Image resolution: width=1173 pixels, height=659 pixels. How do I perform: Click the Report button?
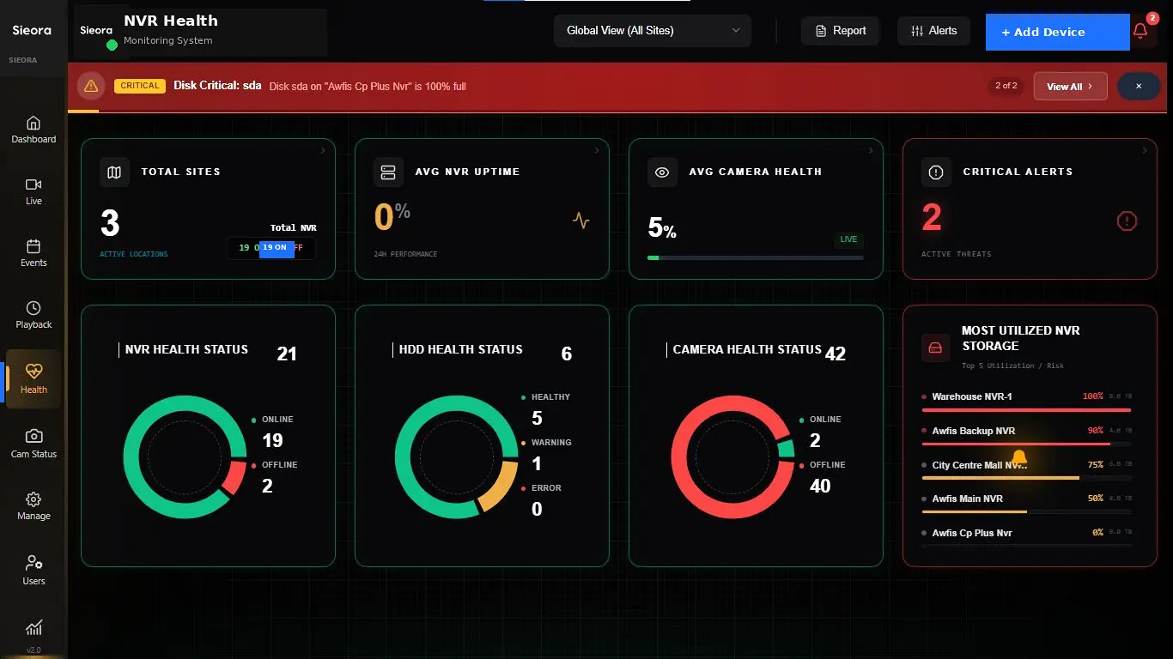click(x=840, y=30)
